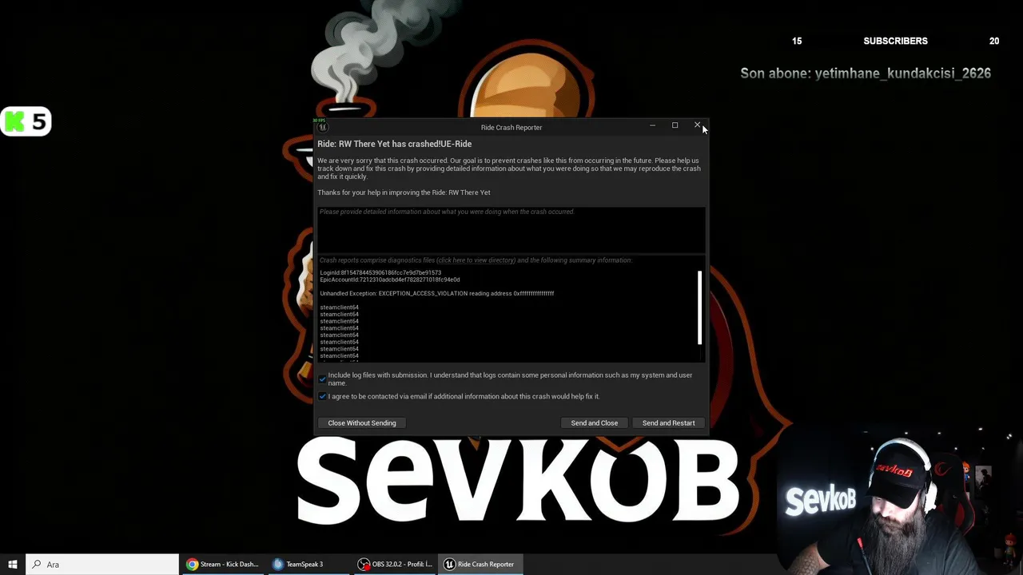Click Close Without Sending button
Image resolution: width=1023 pixels, height=575 pixels.
pyautogui.click(x=362, y=423)
